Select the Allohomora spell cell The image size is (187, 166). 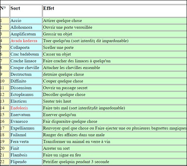coord(26,27)
